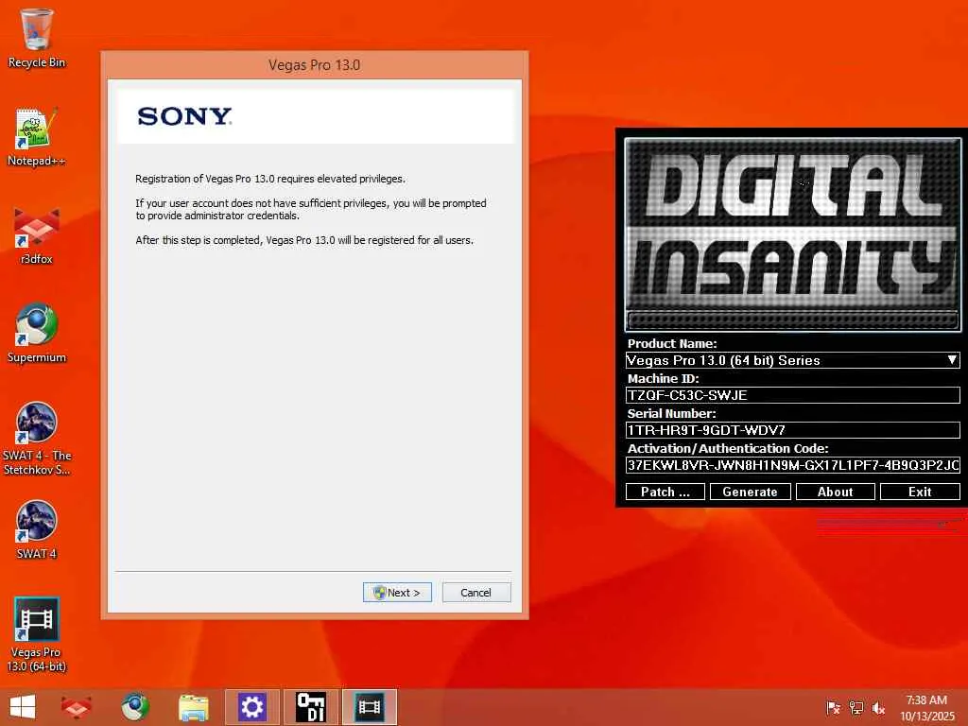The height and width of the screenshot is (726, 968).
Task: Click the Activation/Authentication Code field
Action: pyautogui.click(x=793, y=465)
